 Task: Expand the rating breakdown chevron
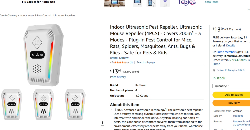pos(128,63)
